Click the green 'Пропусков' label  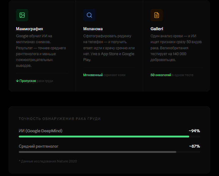coord(28,81)
